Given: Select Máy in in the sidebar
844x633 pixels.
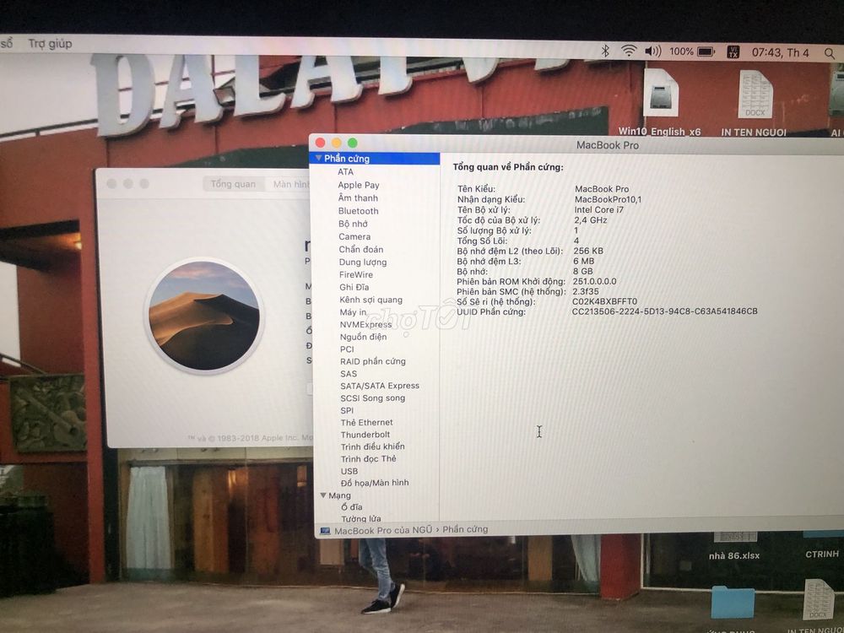Looking at the screenshot, I should click(353, 312).
